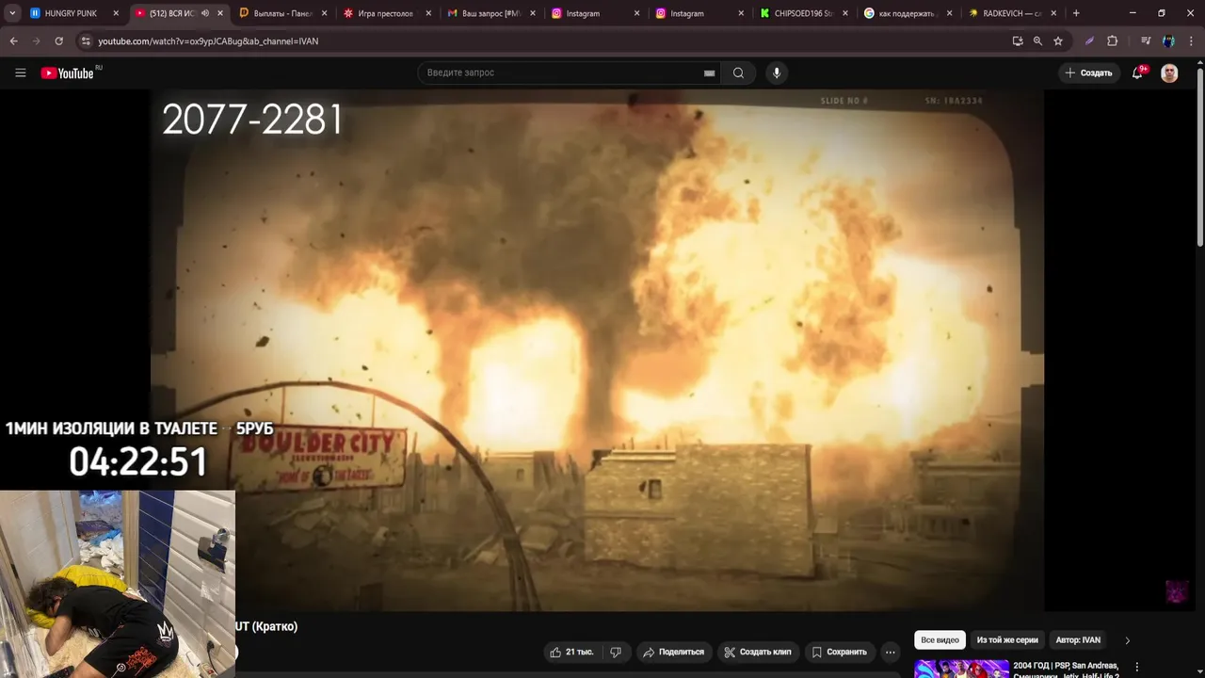Reload the page

pos(58,41)
